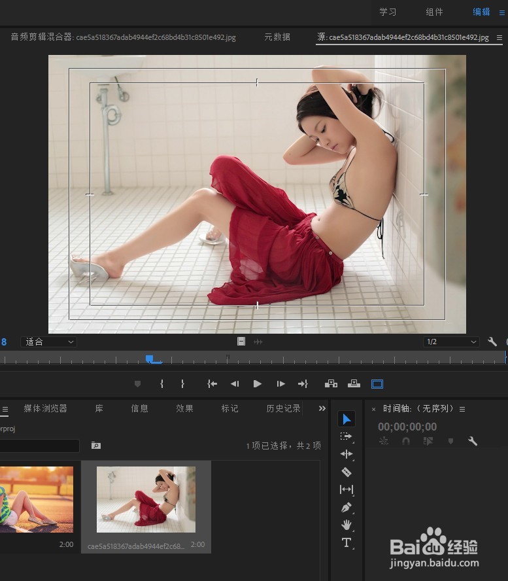Screen dimensions: 508x581
Task: Click the source monitor time ruler
Action: [x=253, y=359]
